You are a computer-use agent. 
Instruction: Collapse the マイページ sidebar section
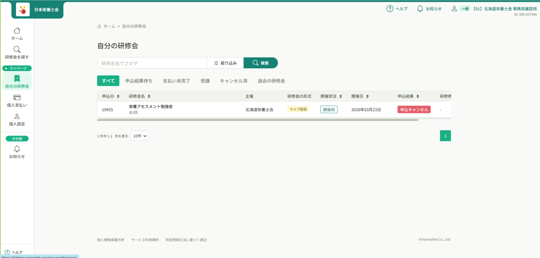(x=17, y=68)
